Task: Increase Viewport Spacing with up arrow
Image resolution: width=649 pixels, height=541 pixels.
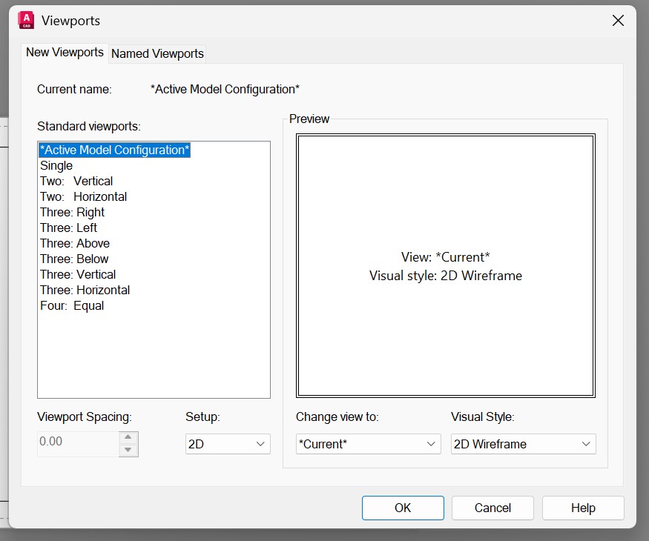Action: (x=128, y=437)
